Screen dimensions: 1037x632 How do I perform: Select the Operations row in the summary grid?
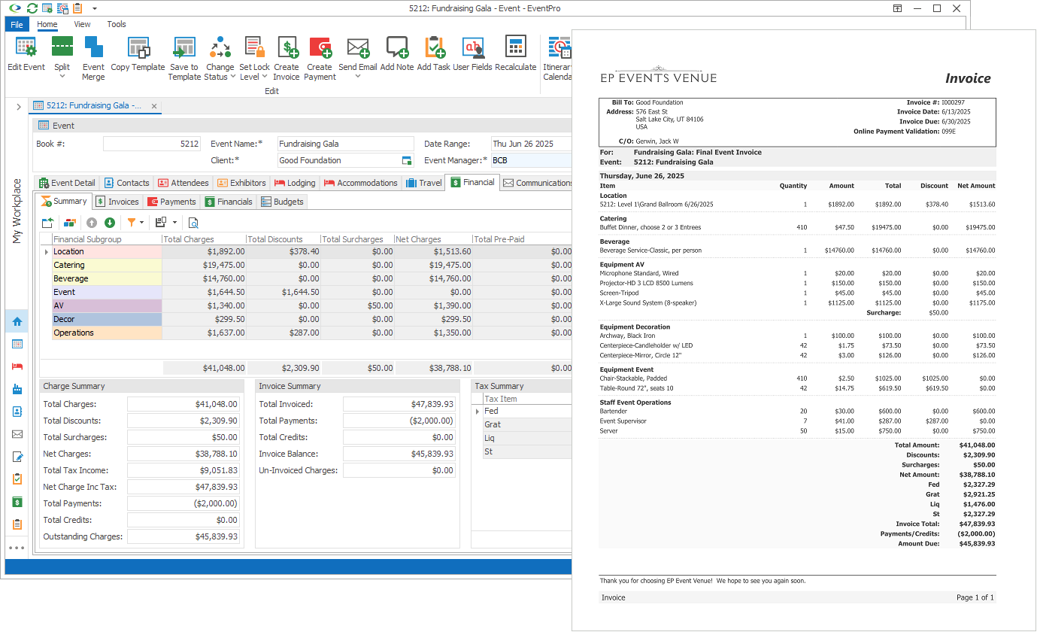click(x=307, y=333)
